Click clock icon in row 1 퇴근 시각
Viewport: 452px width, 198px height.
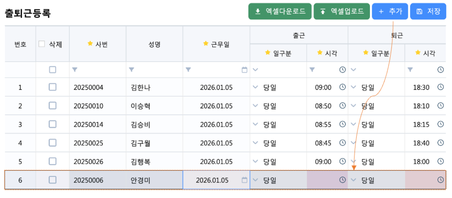(x=440, y=87)
